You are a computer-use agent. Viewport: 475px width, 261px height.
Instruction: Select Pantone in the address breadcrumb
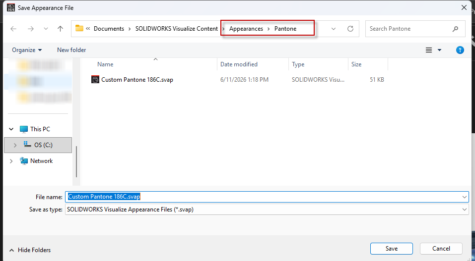point(285,29)
